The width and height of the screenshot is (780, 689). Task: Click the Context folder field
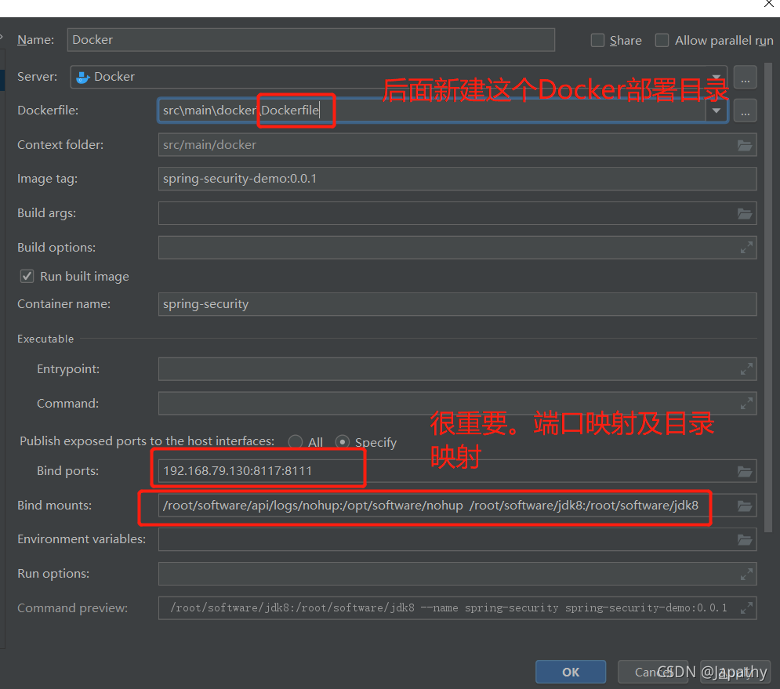point(457,145)
